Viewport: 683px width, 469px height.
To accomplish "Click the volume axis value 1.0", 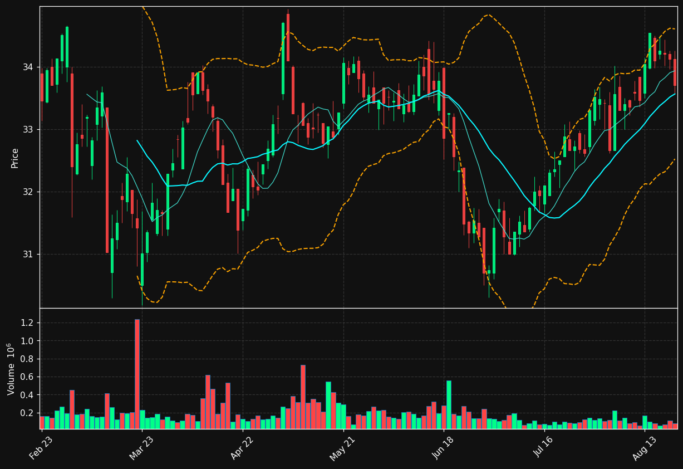I will click(x=27, y=341).
